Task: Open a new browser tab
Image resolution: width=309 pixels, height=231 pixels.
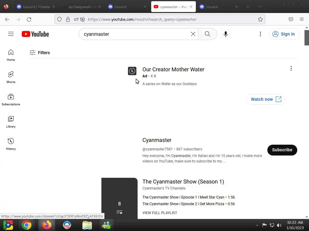Action: coord(248,7)
